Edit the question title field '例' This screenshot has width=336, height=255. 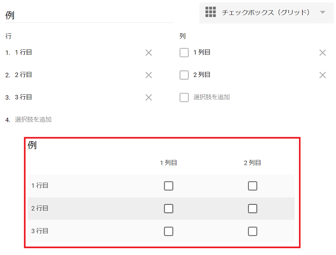(87, 15)
